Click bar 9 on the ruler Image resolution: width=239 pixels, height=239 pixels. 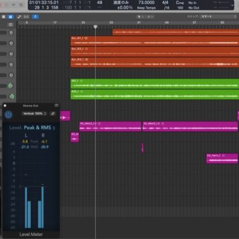(26, 23)
